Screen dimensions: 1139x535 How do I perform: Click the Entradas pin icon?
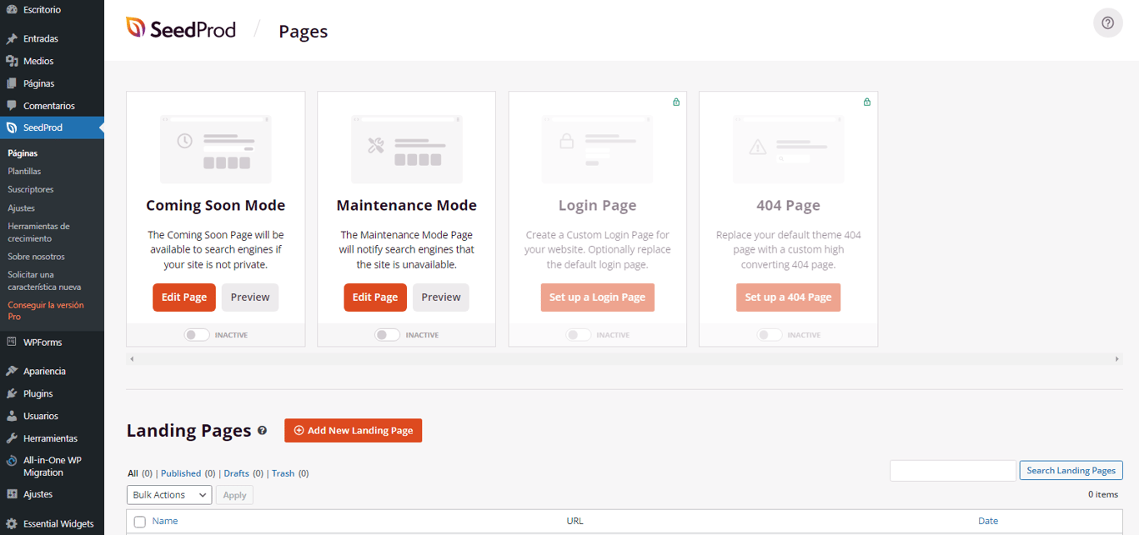pos(12,38)
